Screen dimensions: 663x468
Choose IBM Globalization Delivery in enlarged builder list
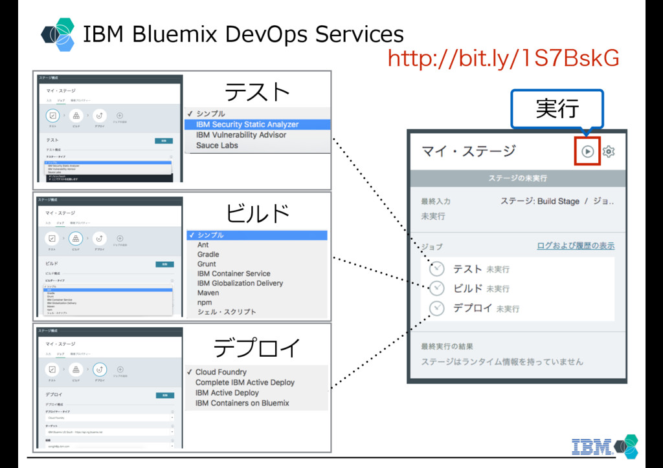click(257, 283)
